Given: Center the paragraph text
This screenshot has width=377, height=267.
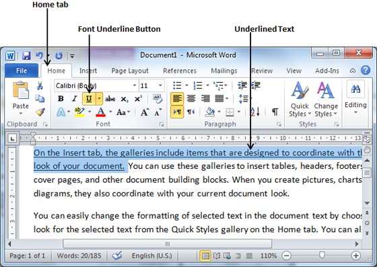Looking at the screenshot, I should tap(191, 98).
